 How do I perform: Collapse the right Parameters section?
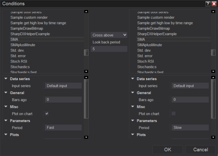[x=132, y=121]
